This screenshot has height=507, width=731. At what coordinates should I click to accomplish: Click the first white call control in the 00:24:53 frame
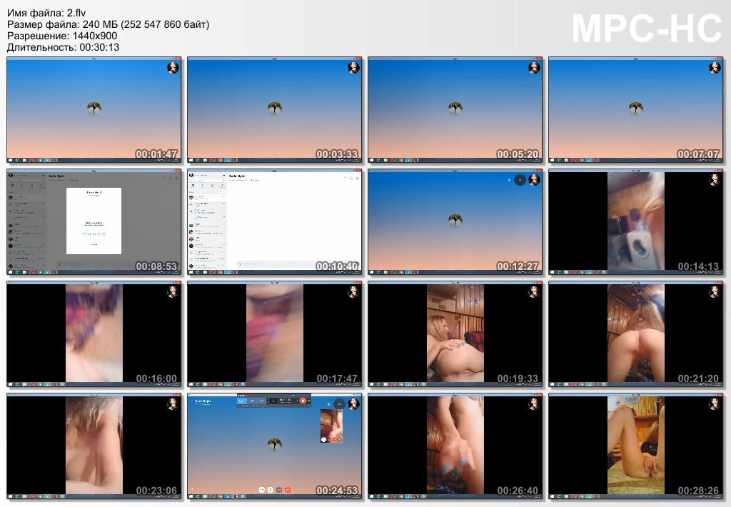coord(262,490)
